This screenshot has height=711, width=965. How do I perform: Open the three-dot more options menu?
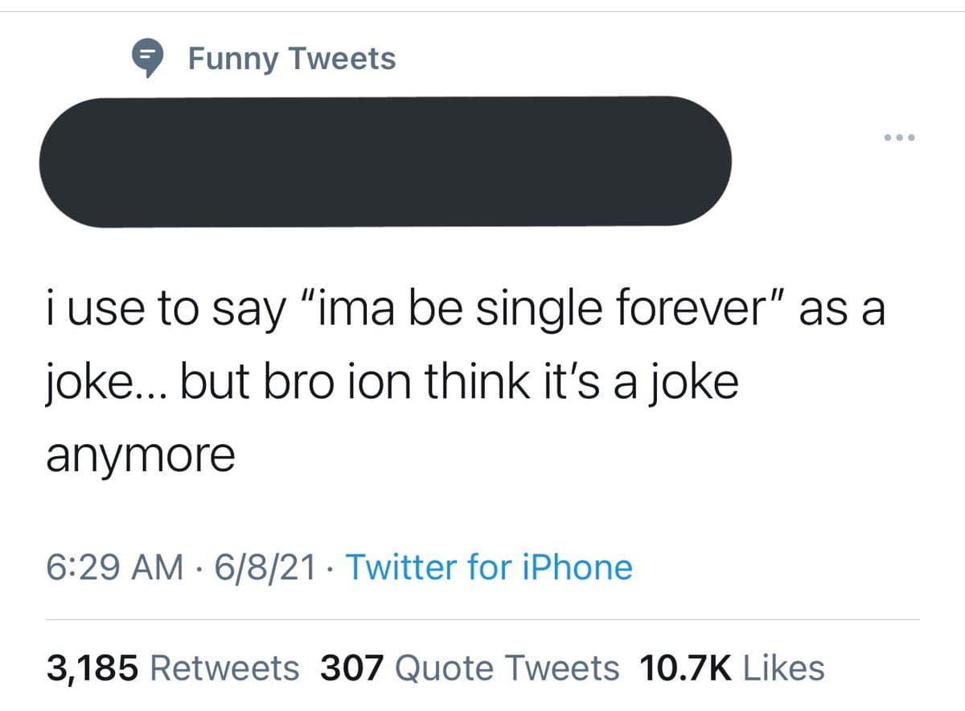[x=899, y=138]
